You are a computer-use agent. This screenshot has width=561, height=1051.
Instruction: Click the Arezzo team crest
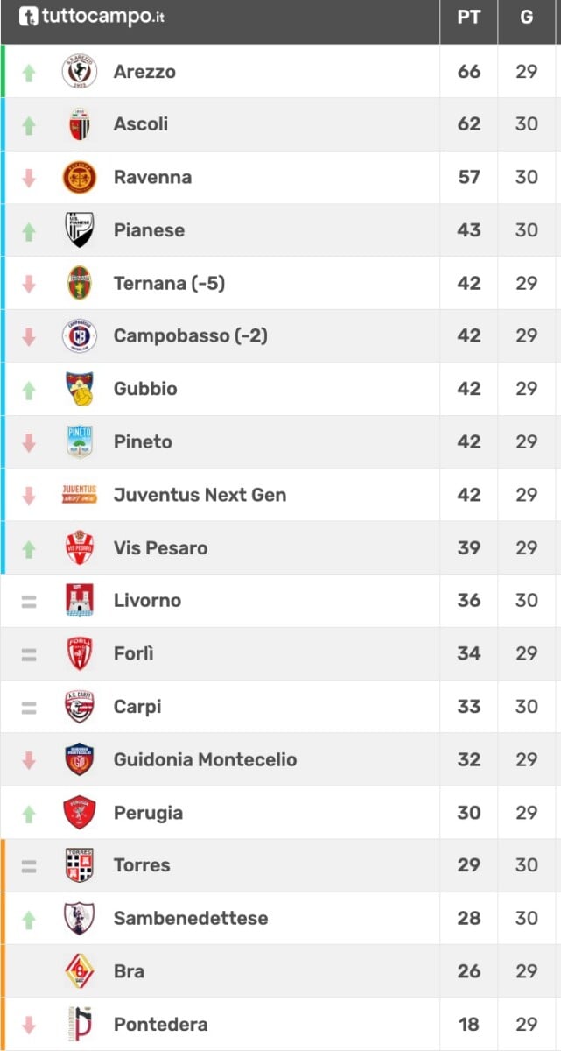click(80, 71)
